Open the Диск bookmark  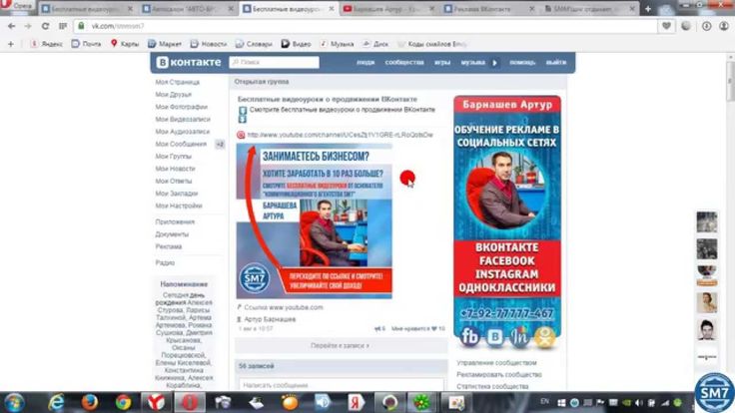click(x=375, y=44)
